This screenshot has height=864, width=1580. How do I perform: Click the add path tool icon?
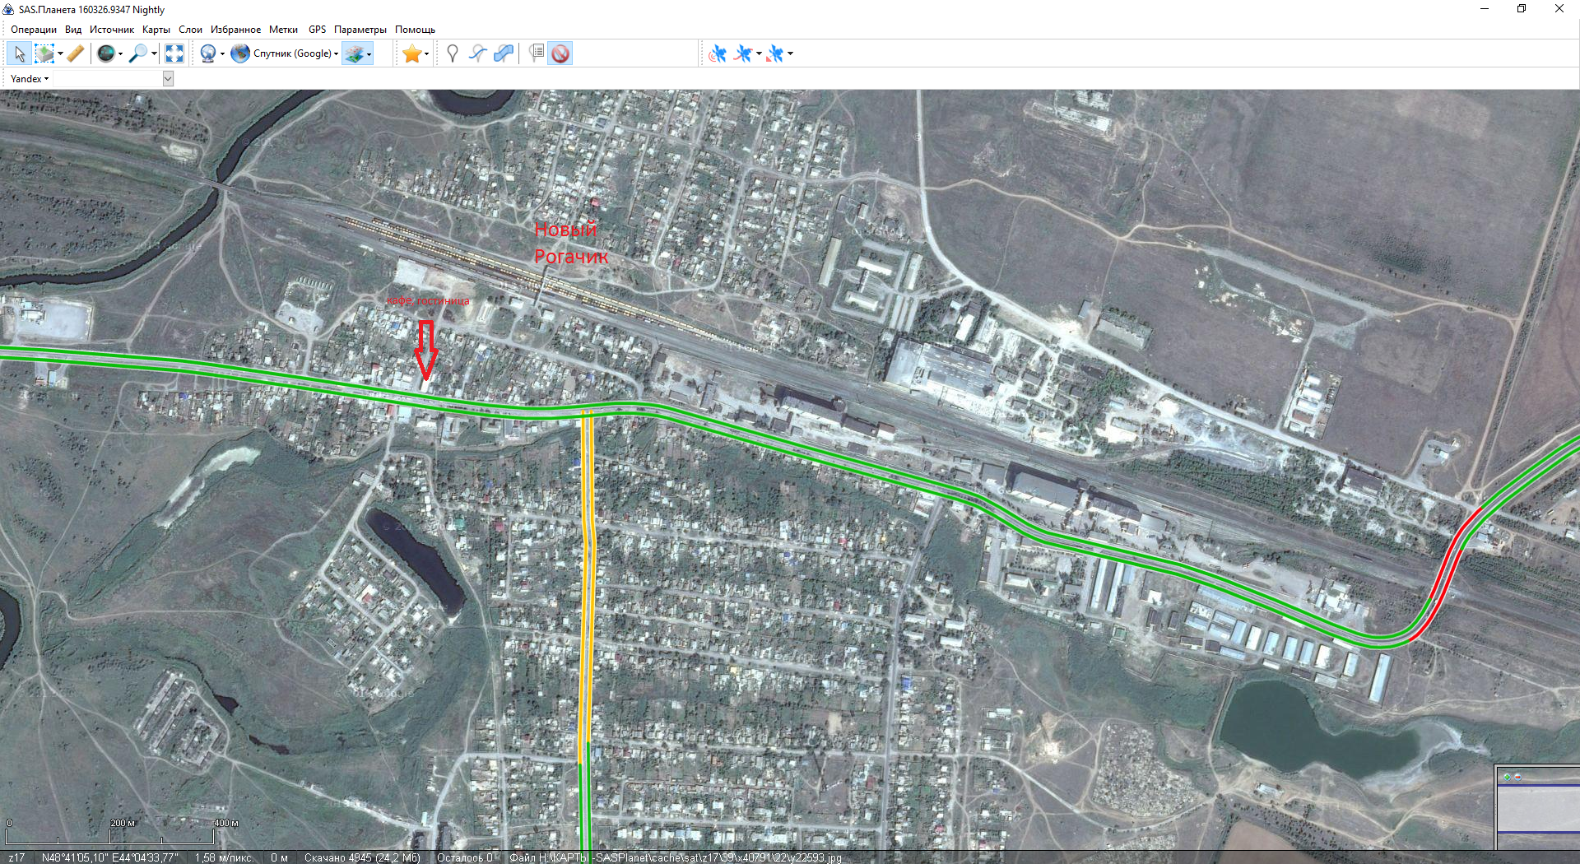(477, 53)
